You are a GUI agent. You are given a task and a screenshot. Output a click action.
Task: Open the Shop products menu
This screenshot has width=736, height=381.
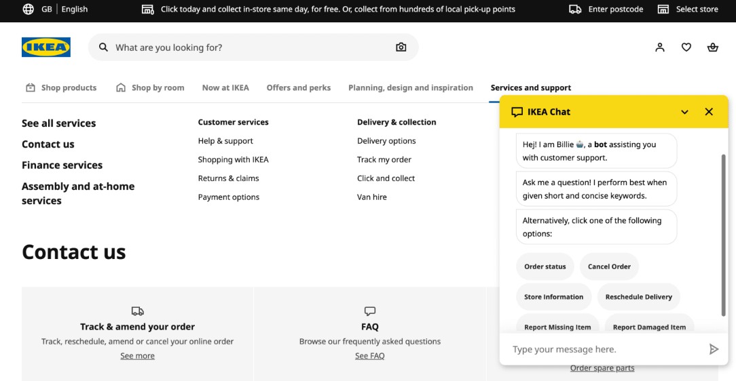[61, 87]
